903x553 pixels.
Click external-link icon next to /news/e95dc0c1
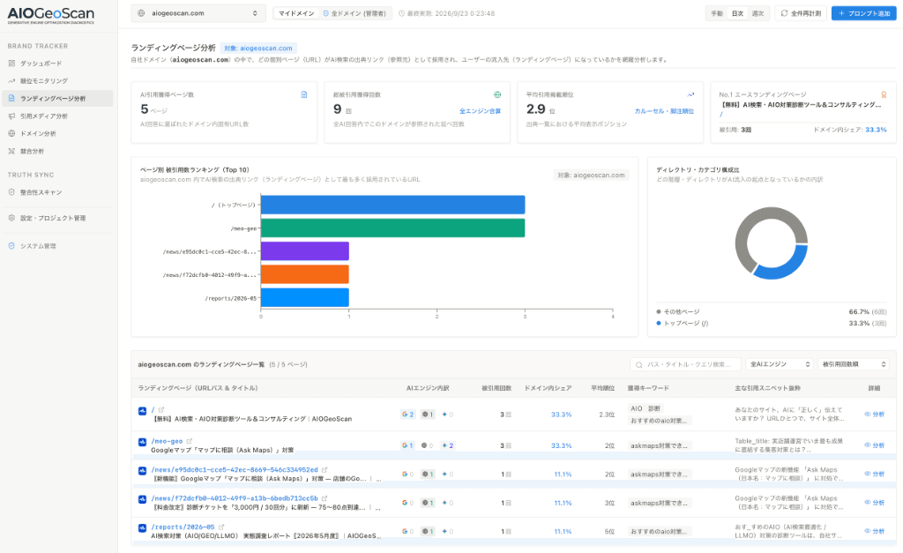tap(325, 470)
